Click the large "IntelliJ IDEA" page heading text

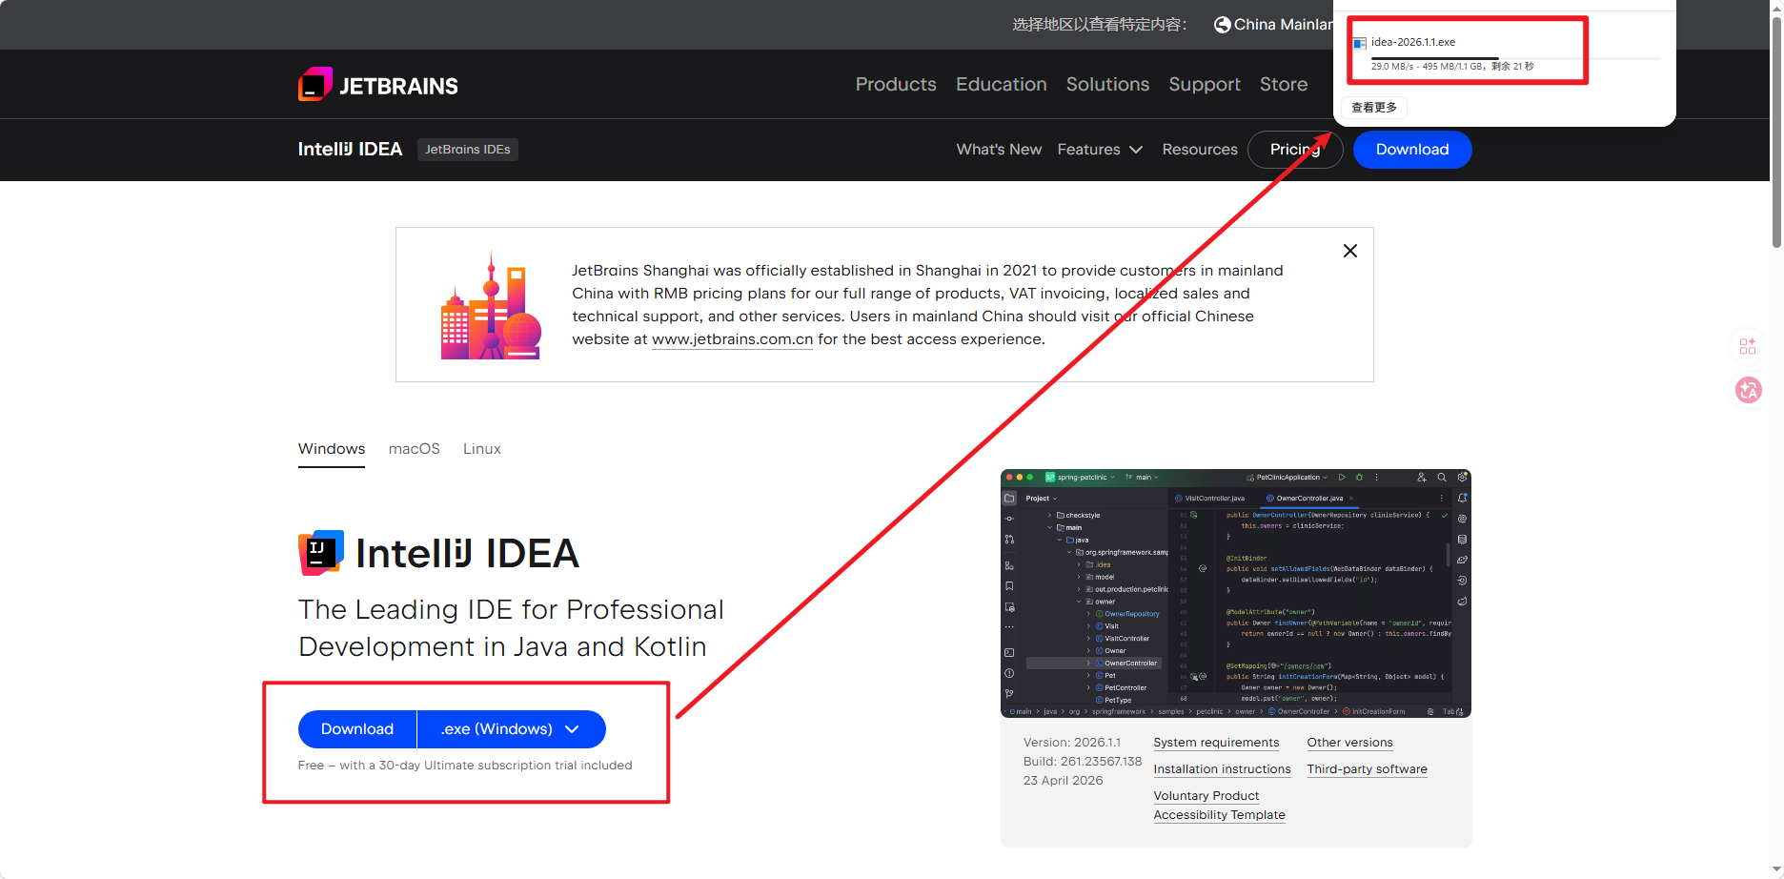click(x=467, y=554)
